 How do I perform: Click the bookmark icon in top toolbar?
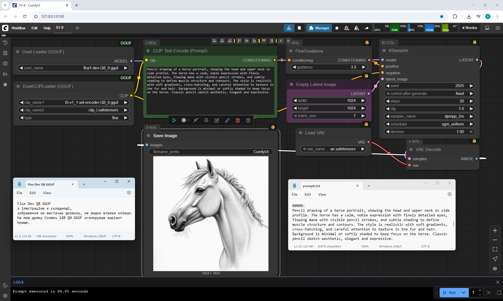point(299,28)
